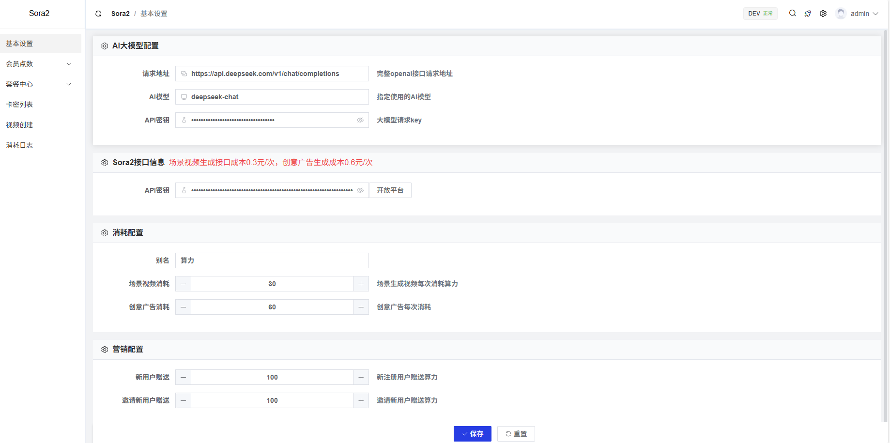Click the refresh icon beside the breadcrumb
Viewport: 890px width, 443px height.
click(98, 14)
